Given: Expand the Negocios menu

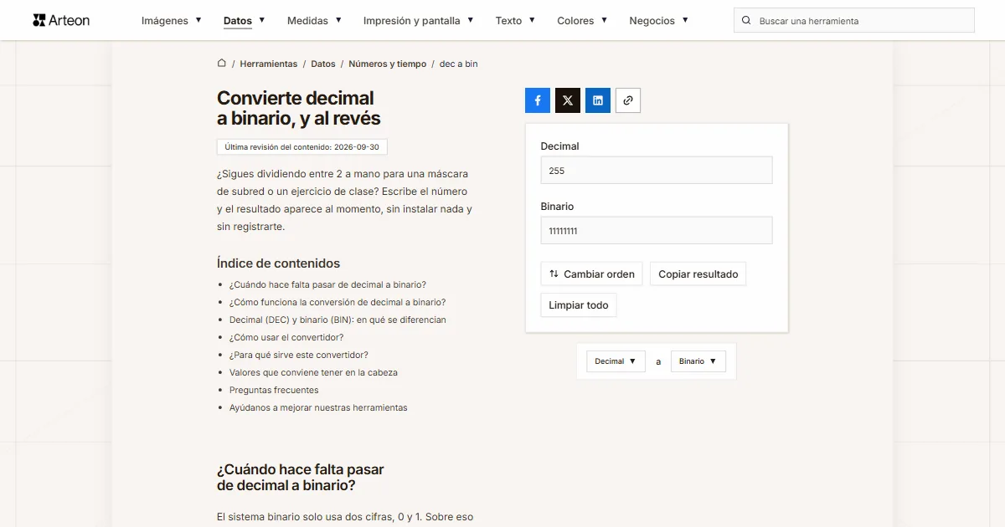Looking at the screenshot, I should click(x=659, y=20).
